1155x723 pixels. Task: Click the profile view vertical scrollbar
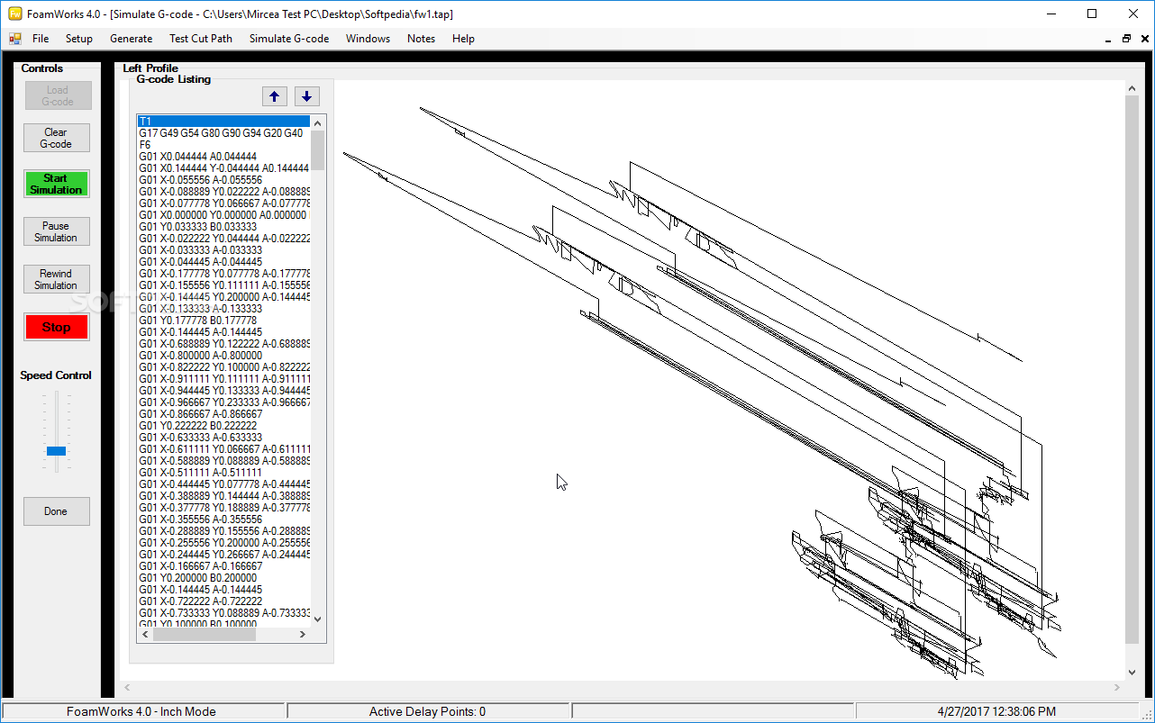coord(1132,369)
